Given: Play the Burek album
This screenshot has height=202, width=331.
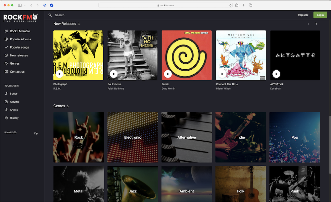Looking at the screenshot, I should [x=168, y=74].
